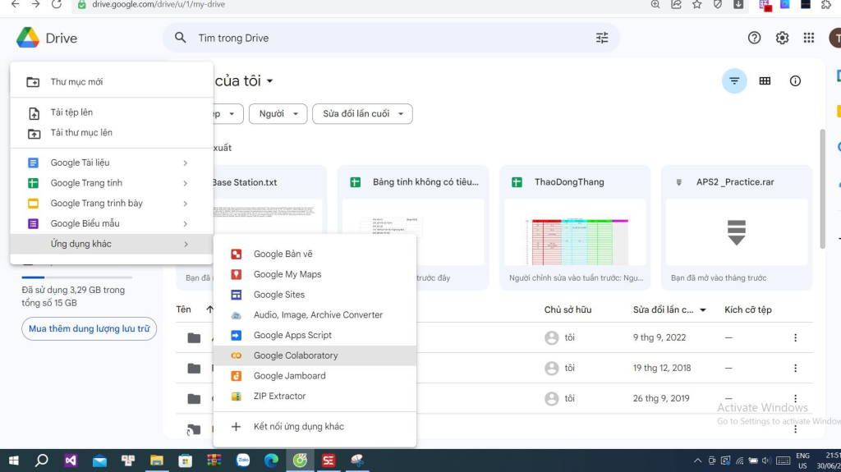Reload the page in browser
This screenshot has height=472, width=841.
[57, 4]
